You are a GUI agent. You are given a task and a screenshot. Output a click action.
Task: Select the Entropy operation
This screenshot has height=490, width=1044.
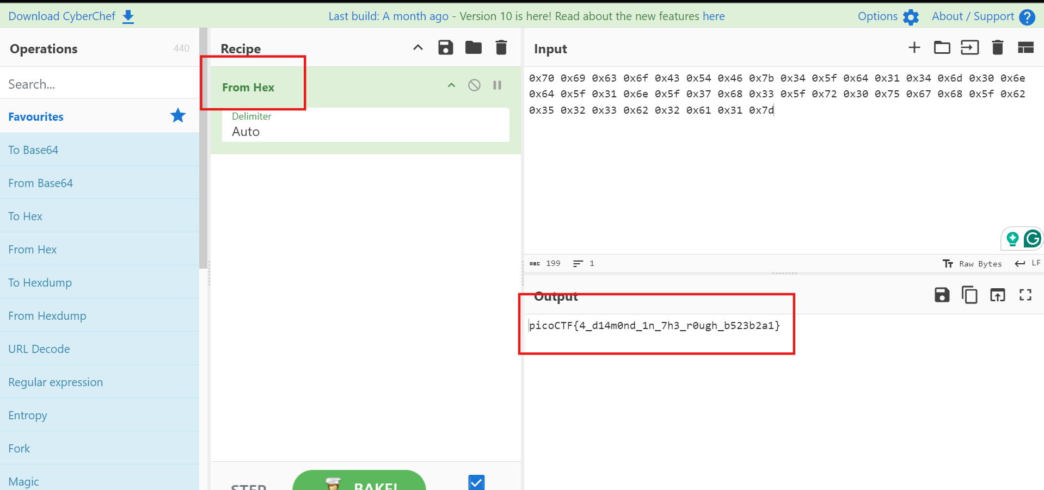coord(100,415)
